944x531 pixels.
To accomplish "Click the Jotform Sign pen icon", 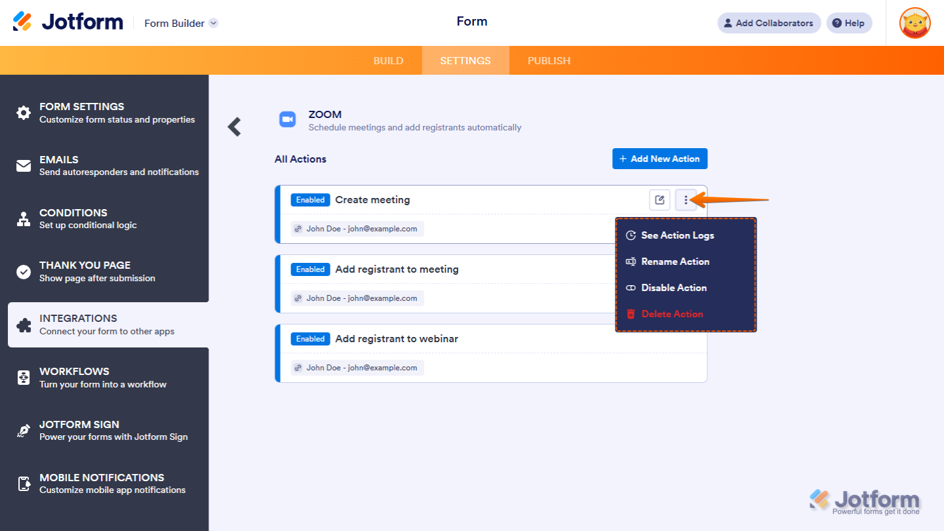I will click(24, 431).
